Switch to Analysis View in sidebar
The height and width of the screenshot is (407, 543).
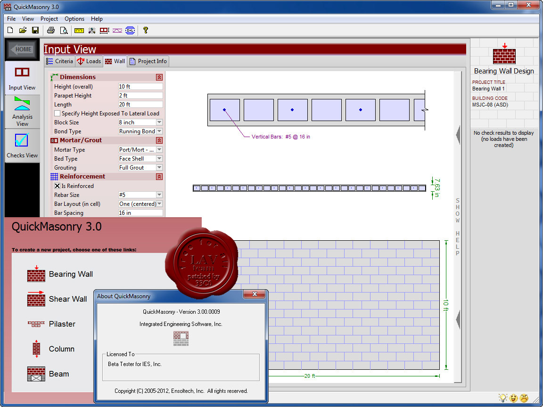pos(22,112)
